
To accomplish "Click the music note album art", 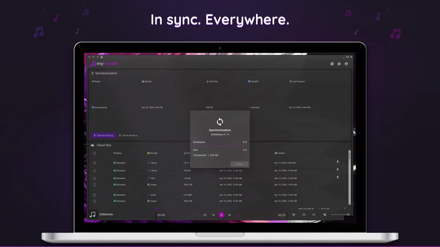I will click(x=93, y=215).
